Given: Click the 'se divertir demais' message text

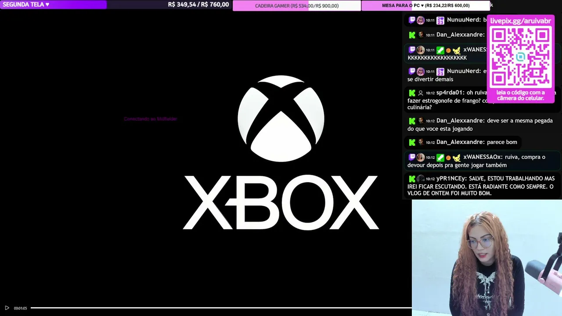Looking at the screenshot, I should pyautogui.click(x=430, y=79).
